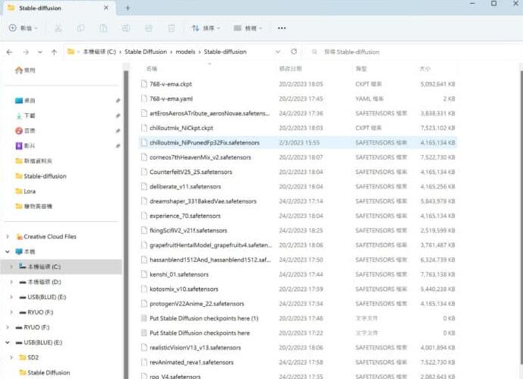Select protogenV22Anime_22.safetensors file

[298, 304]
